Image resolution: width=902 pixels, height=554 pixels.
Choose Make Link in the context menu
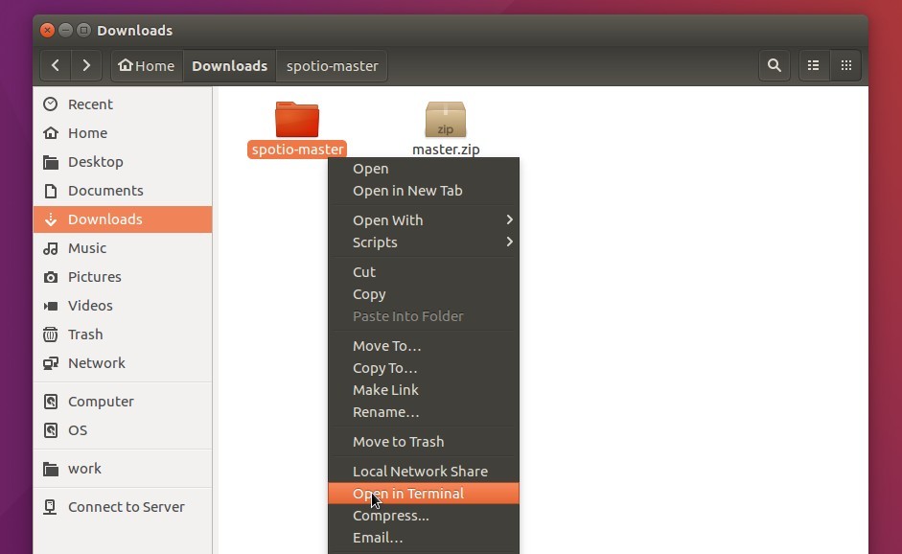tap(424, 389)
